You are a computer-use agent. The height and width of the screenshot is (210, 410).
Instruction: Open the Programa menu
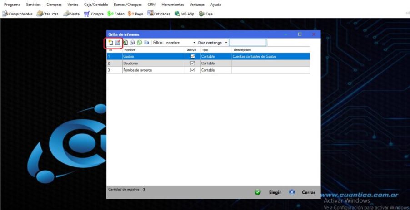[12, 5]
